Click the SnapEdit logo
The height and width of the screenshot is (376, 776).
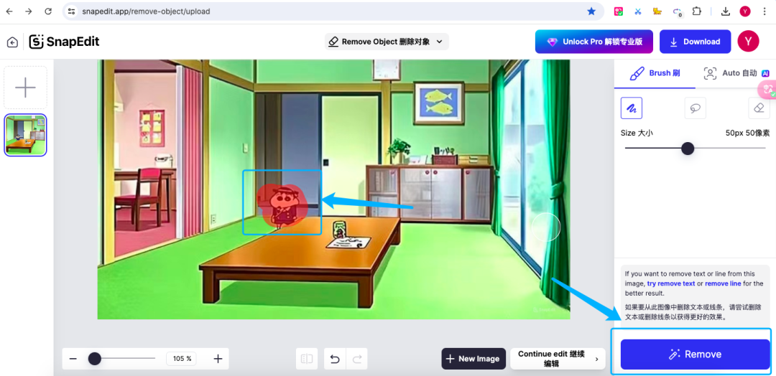click(x=65, y=42)
